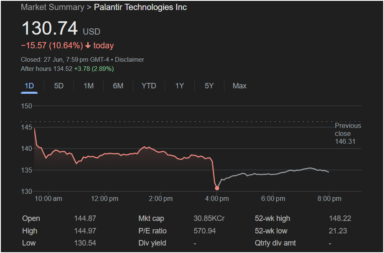Open the Disclaimer link

129,60
